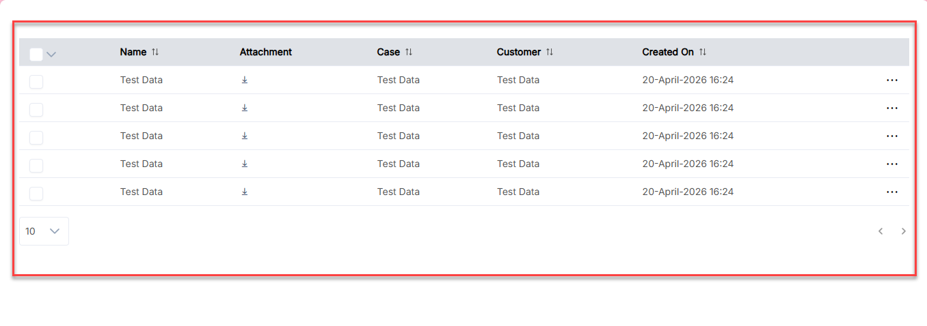Open the three-dot menu for the fourth row
The height and width of the screenshot is (326, 927).
tap(891, 164)
